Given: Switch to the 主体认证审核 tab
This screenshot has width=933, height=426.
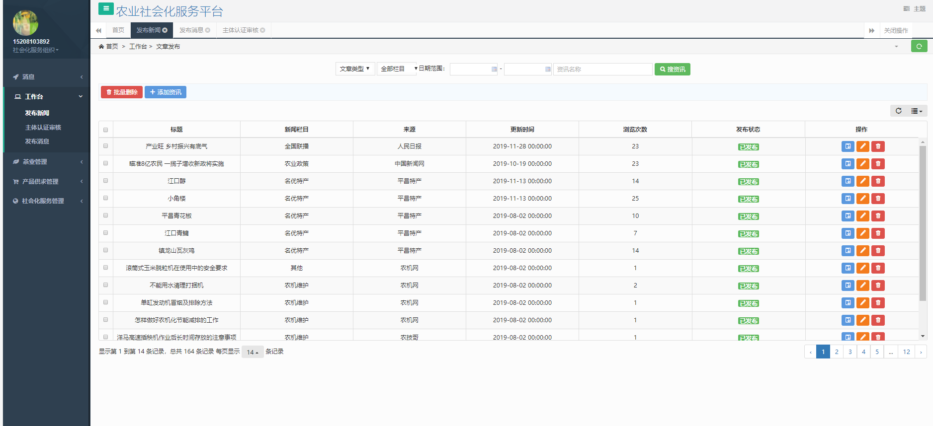Looking at the screenshot, I should coord(241,30).
